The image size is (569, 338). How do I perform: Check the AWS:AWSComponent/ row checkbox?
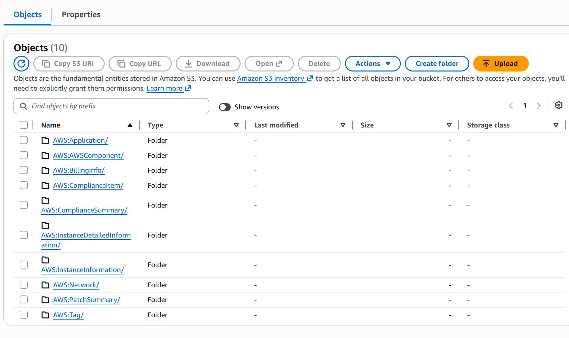point(24,155)
